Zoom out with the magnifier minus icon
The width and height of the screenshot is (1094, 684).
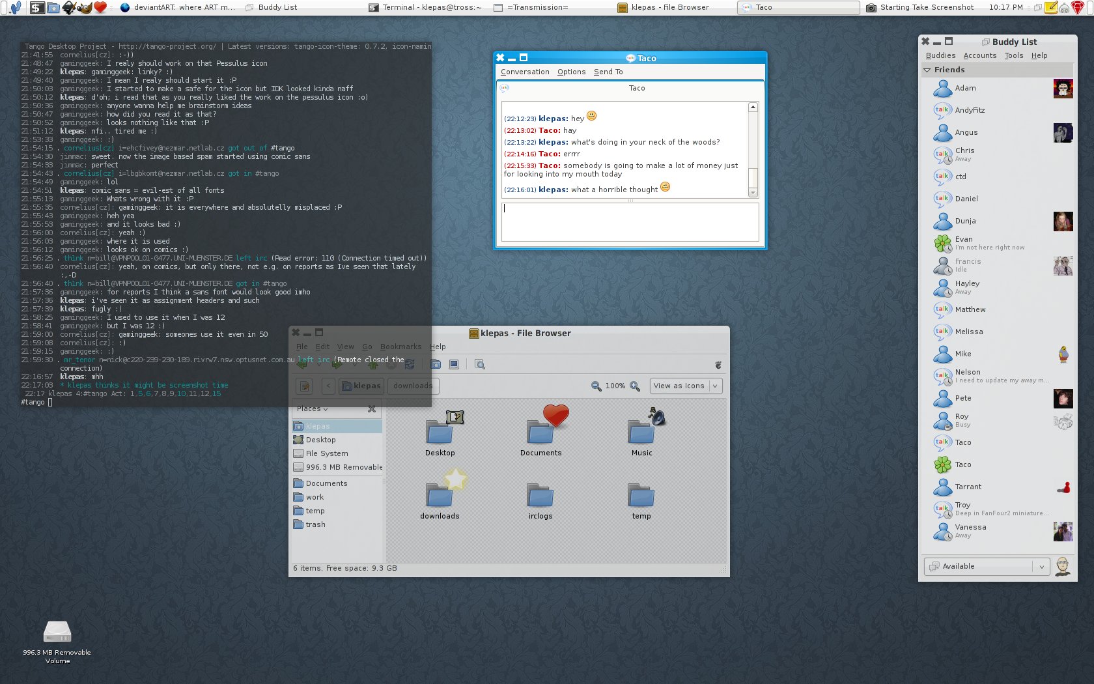pyautogui.click(x=596, y=386)
